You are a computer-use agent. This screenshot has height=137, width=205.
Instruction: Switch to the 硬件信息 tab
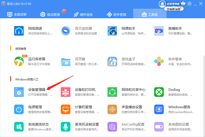(x=83, y=15)
